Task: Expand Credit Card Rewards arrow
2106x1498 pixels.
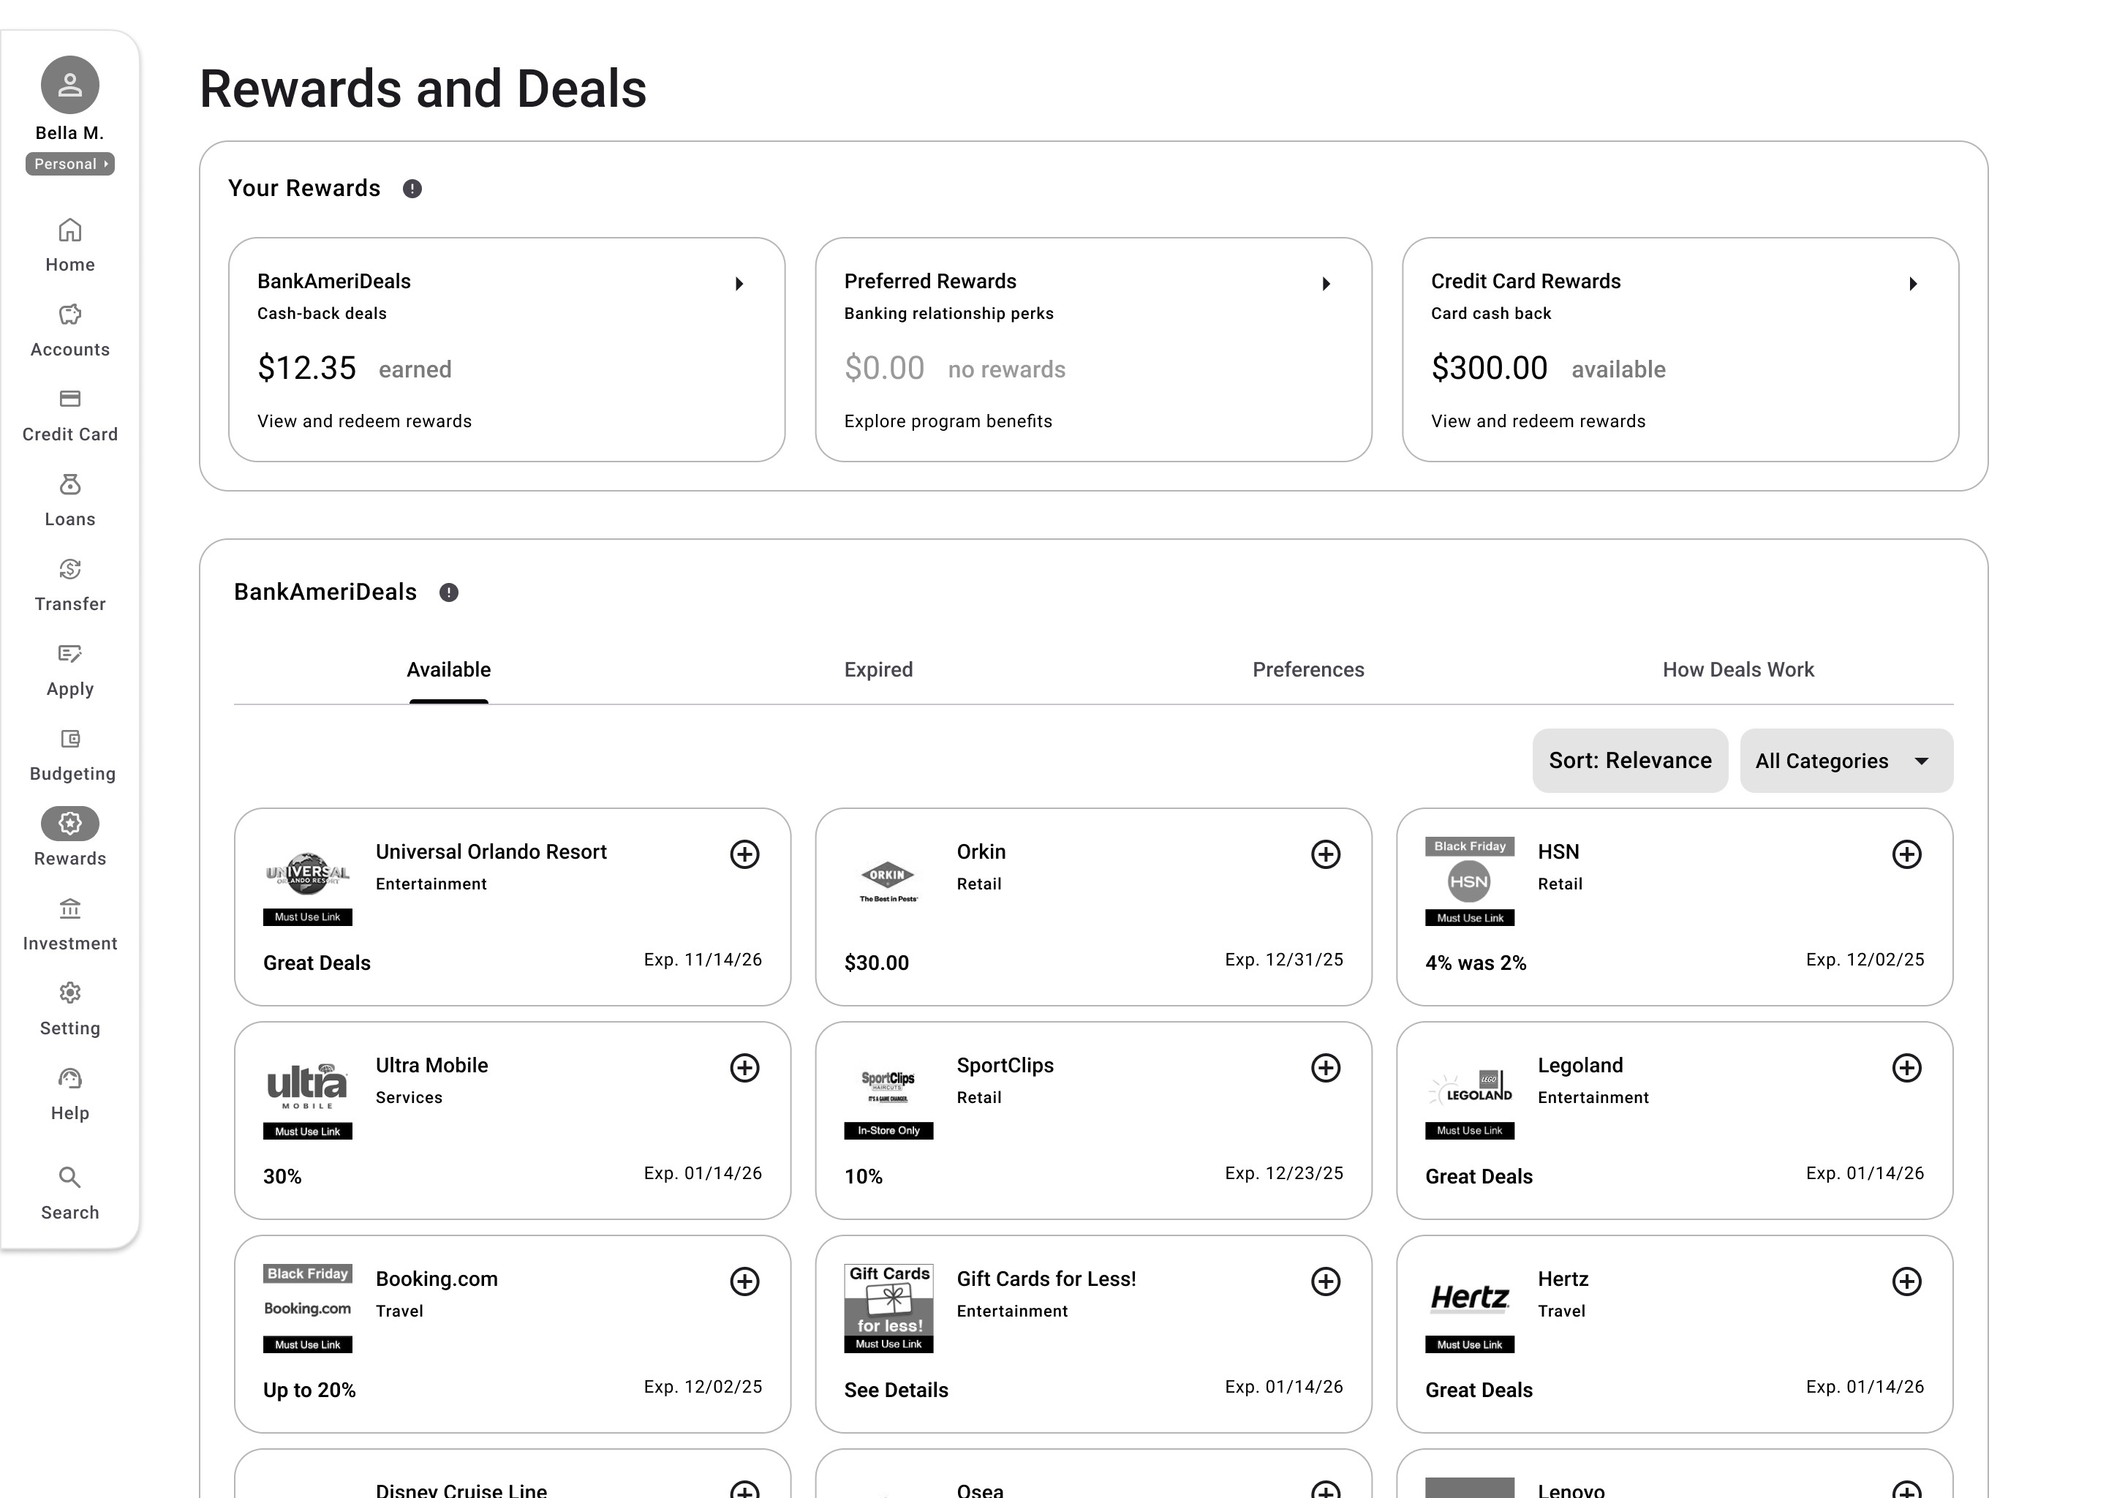Action: (1912, 284)
